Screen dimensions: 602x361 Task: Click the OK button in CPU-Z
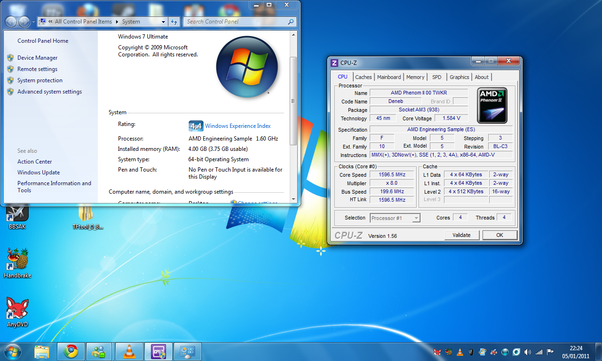[499, 235]
